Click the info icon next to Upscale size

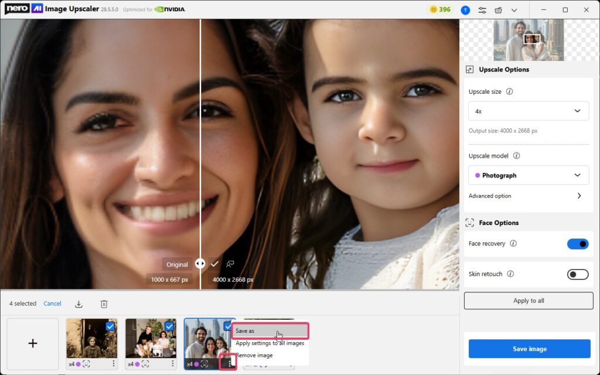pyautogui.click(x=509, y=92)
